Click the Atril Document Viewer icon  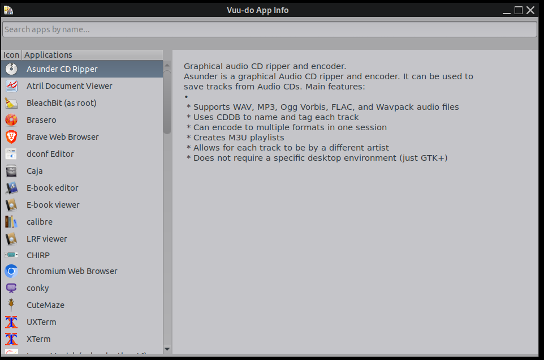(11, 85)
